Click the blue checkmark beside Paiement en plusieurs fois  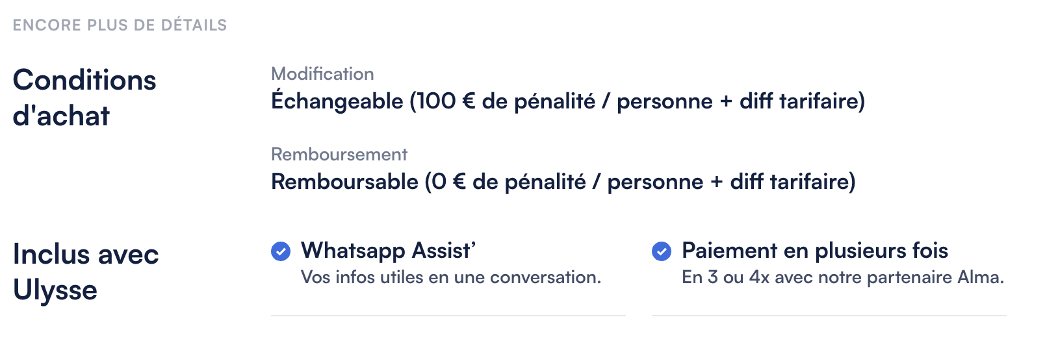[661, 251]
